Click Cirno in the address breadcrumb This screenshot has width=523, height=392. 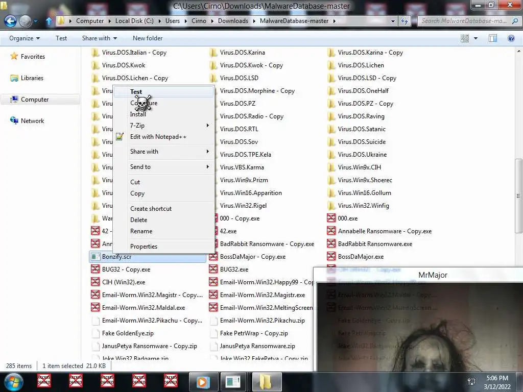(199, 21)
